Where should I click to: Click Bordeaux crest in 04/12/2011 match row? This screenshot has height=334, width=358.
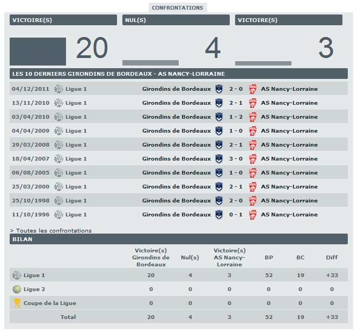tap(219, 89)
